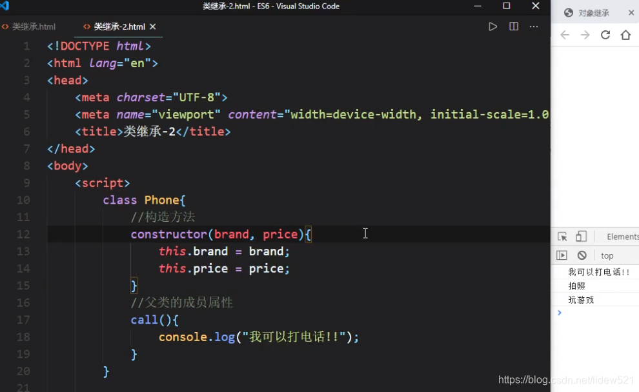Split the editor with the split icon
The height and width of the screenshot is (392, 639).
pos(514,27)
